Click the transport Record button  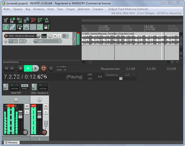coord(44,68)
